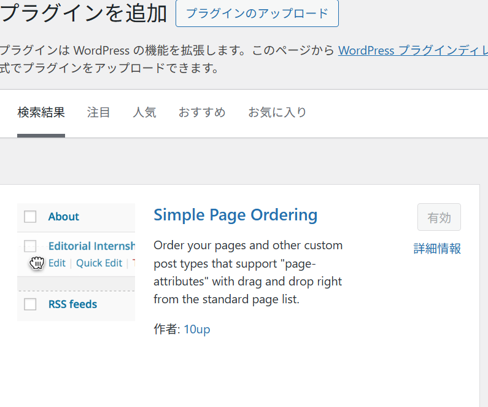Open the 注目 tab

(x=99, y=113)
